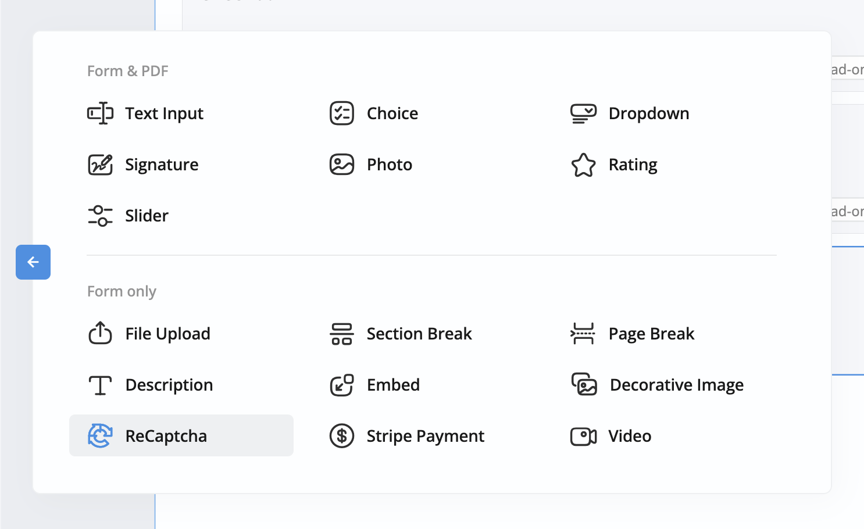Select the Section Break icon
This screenshot has width=864, height=529.
342,334
